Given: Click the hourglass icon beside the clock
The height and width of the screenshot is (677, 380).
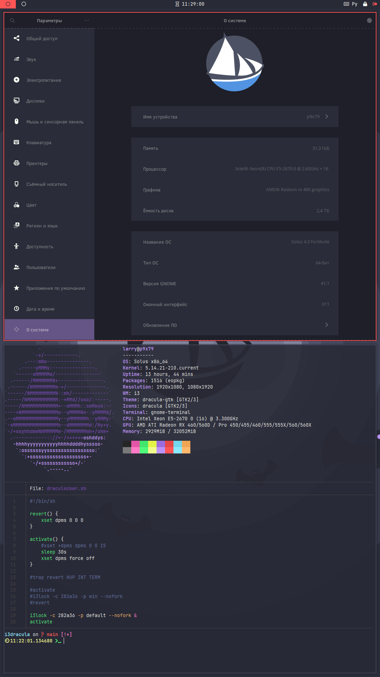Looking at the screenshot, I should (x=177, y=4).
